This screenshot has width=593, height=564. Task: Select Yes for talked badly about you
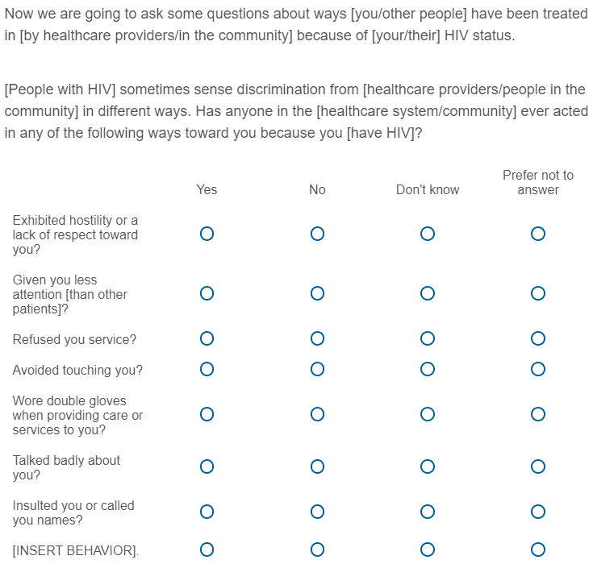pyautogui.click(x=207, y=467)
